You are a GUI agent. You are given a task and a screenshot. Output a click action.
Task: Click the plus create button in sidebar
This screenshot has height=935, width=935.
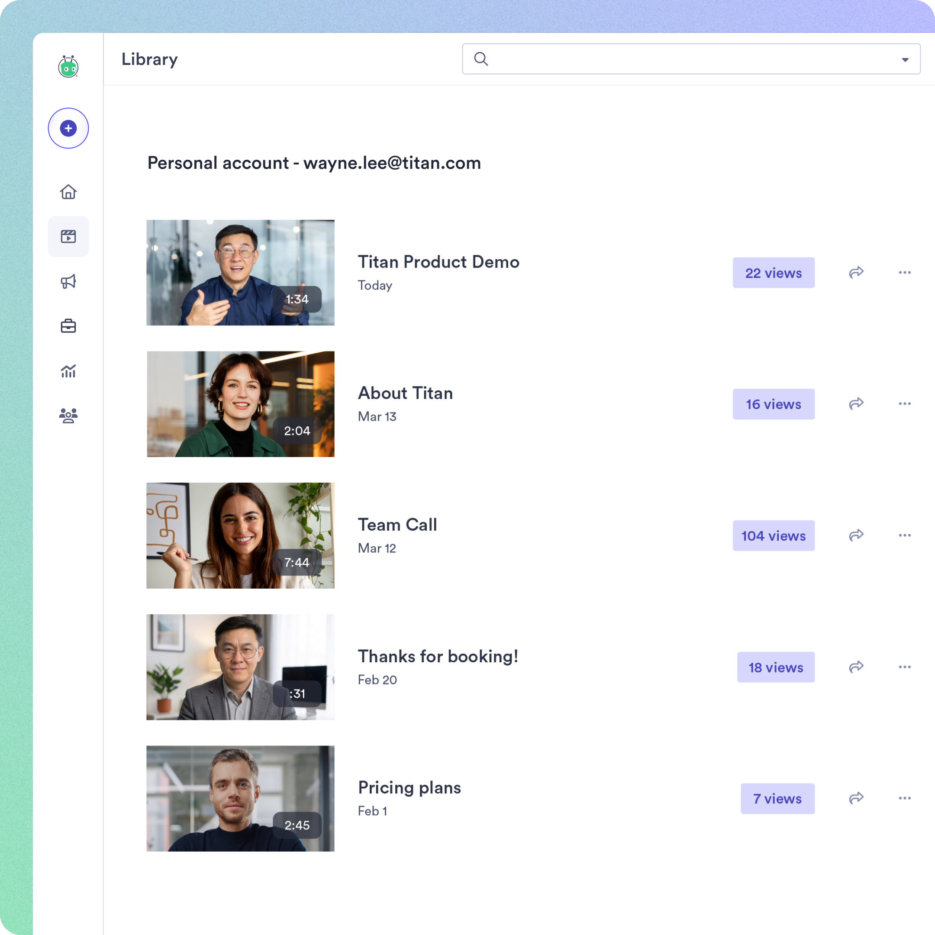[68, 128]
